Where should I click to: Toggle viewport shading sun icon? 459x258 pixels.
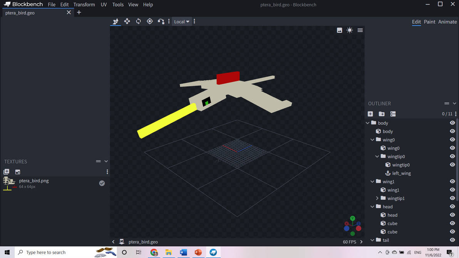pos(350,30)
